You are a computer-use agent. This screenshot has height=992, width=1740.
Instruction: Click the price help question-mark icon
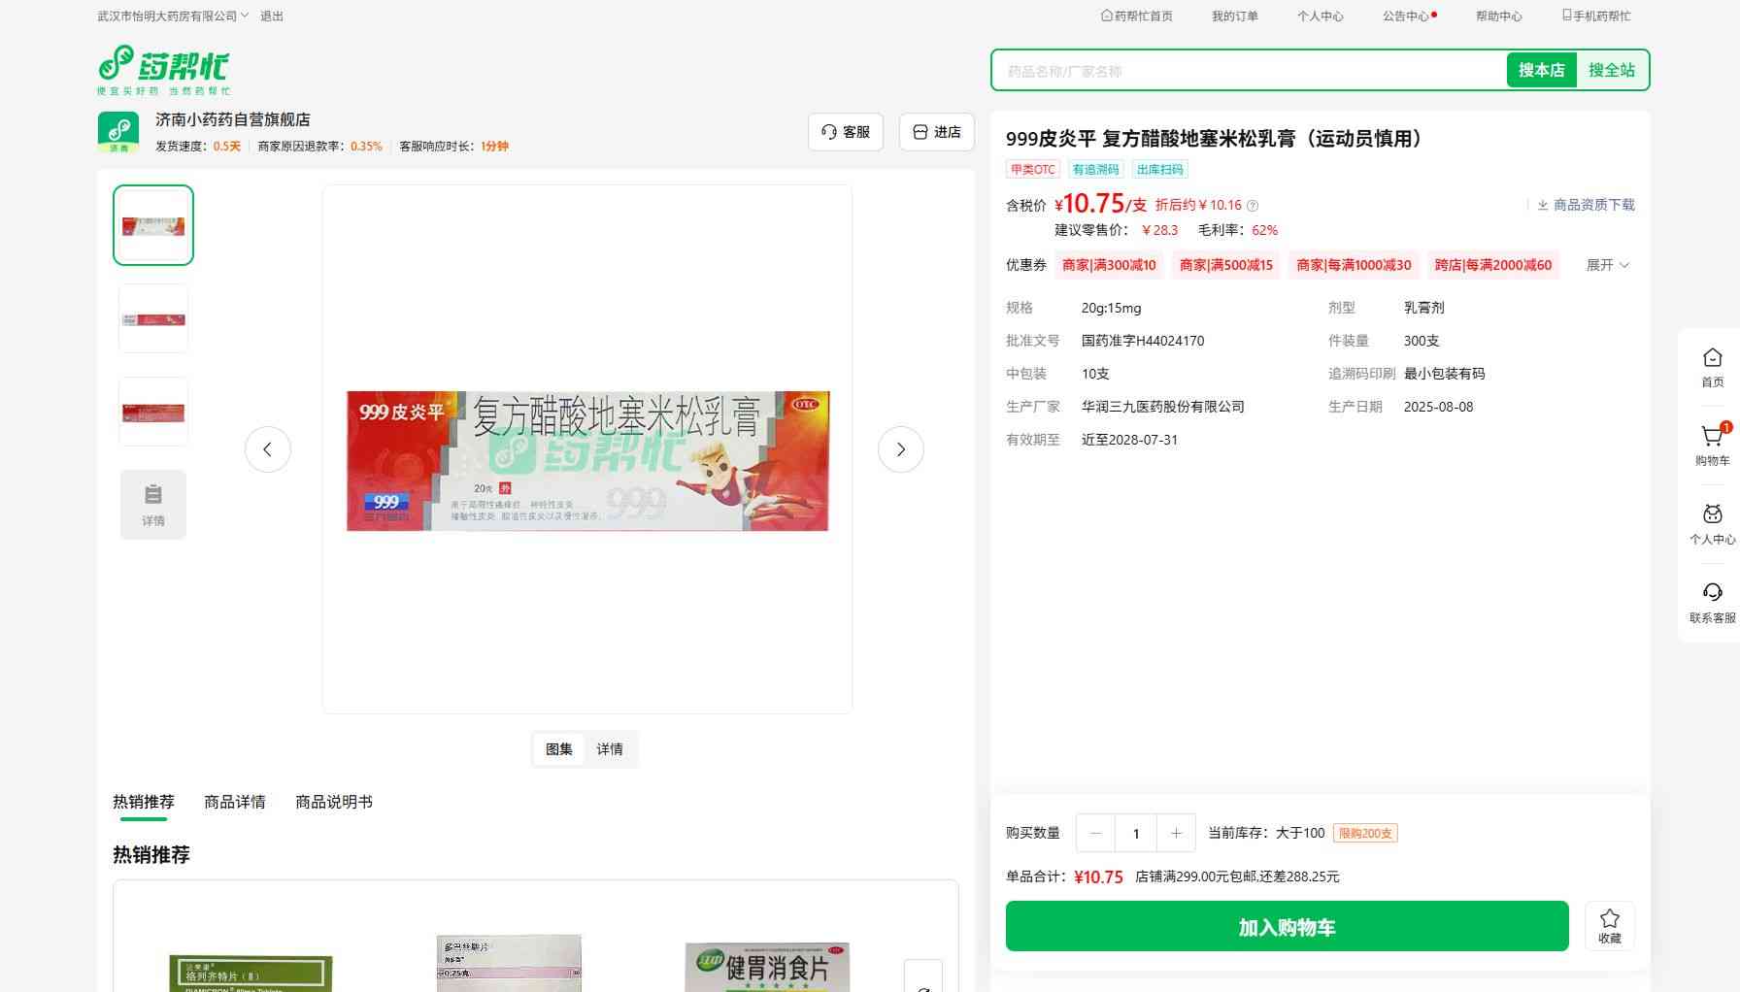point(1253,206)
